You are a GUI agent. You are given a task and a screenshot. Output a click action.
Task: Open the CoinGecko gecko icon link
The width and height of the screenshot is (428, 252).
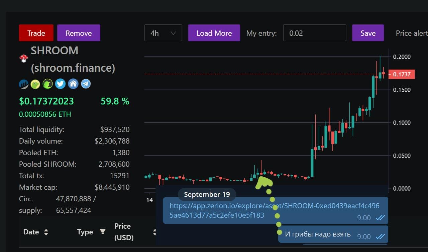click(x=35, y=84)
